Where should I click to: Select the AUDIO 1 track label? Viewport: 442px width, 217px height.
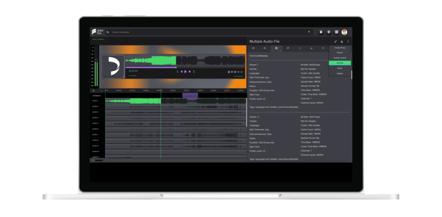pos(95,101)
